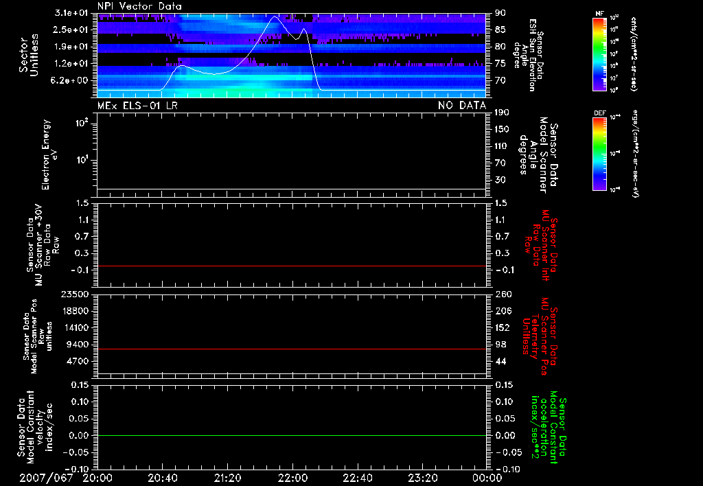This screenshot has height=486, width=703.
Task: Click the DEF color bar legend
Action: click(x=599, y=153)
